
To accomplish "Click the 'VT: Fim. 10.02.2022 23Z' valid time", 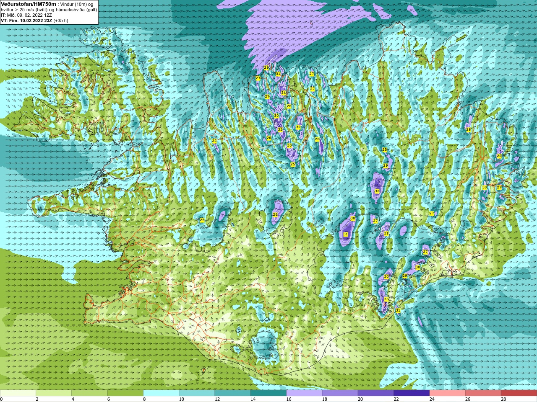I will (26, 20).
